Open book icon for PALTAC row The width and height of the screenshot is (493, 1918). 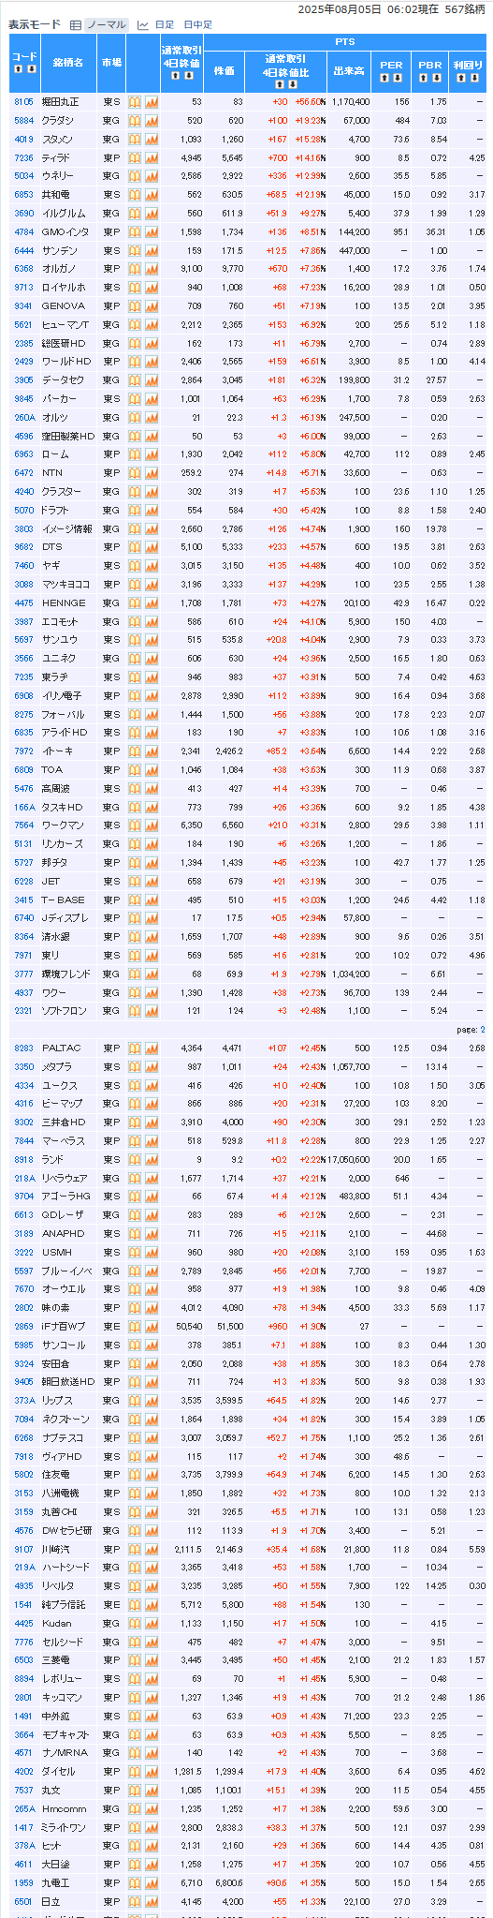(134, 1048)
